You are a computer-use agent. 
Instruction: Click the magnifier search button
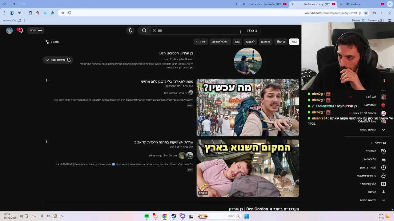[144, 30]
